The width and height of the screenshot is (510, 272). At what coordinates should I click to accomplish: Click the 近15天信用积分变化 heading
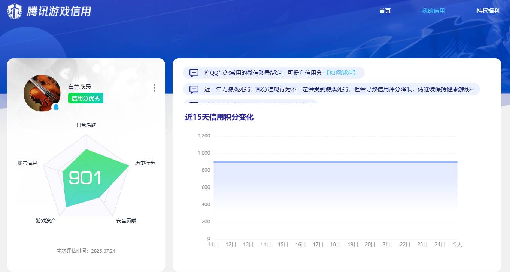pyautogui.click(x=219, y=117)
